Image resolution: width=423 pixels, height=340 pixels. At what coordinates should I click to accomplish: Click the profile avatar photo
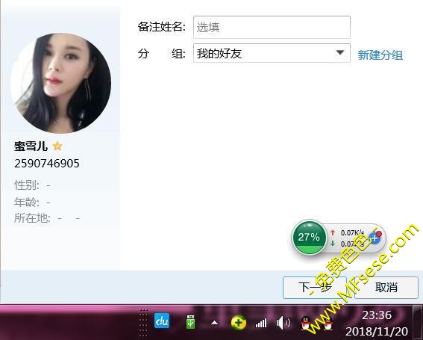pyautogui.click(x=60, y=83)
